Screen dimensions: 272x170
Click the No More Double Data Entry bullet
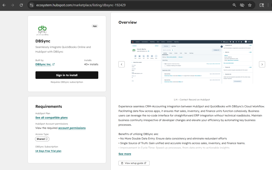tap(173, 138)
